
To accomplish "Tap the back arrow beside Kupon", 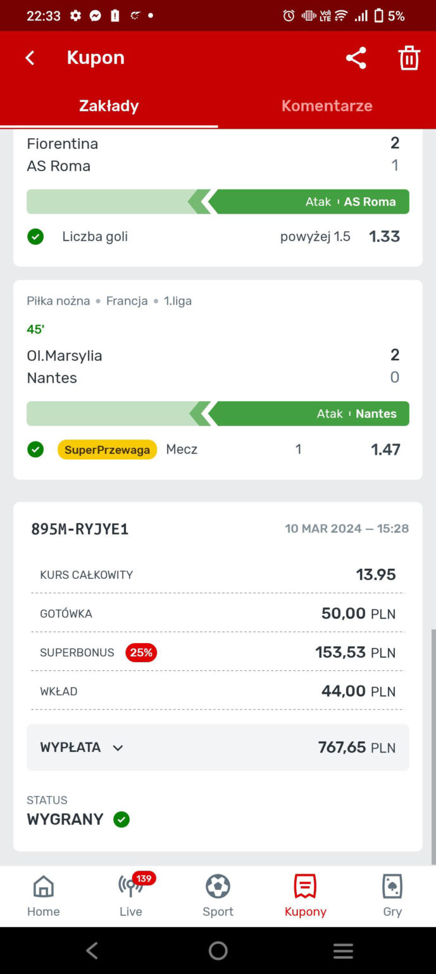I will click(30, 58).
